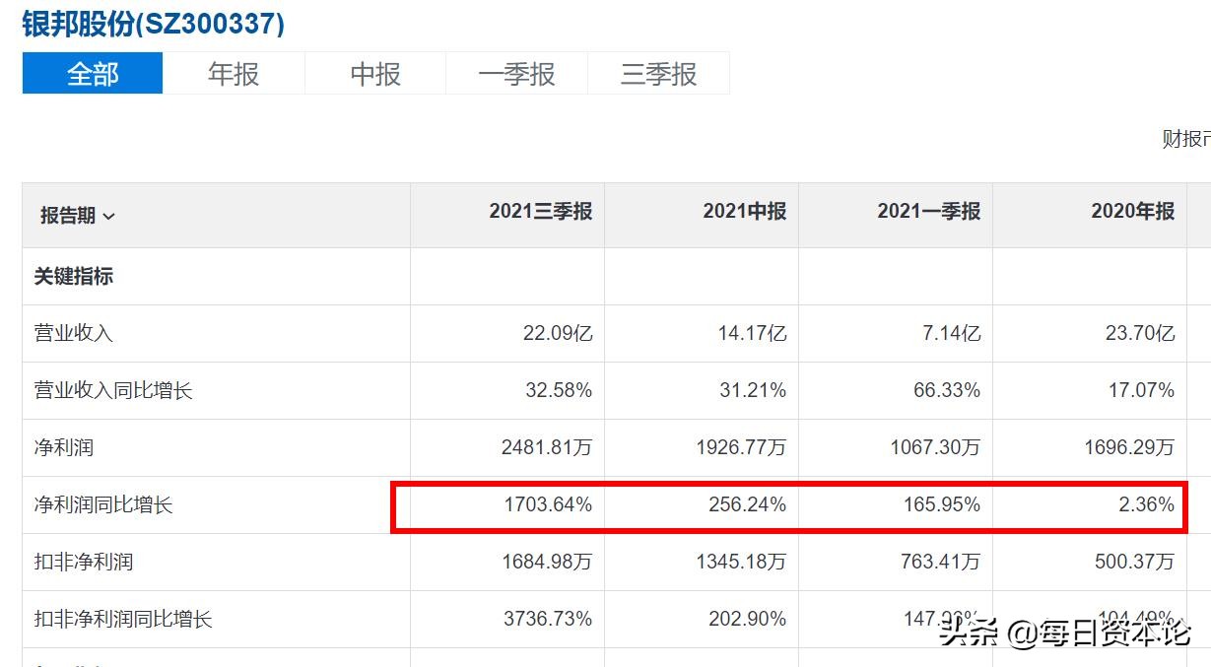
Task: Click the 营业收入 row label
Action: tap(63, 333)
